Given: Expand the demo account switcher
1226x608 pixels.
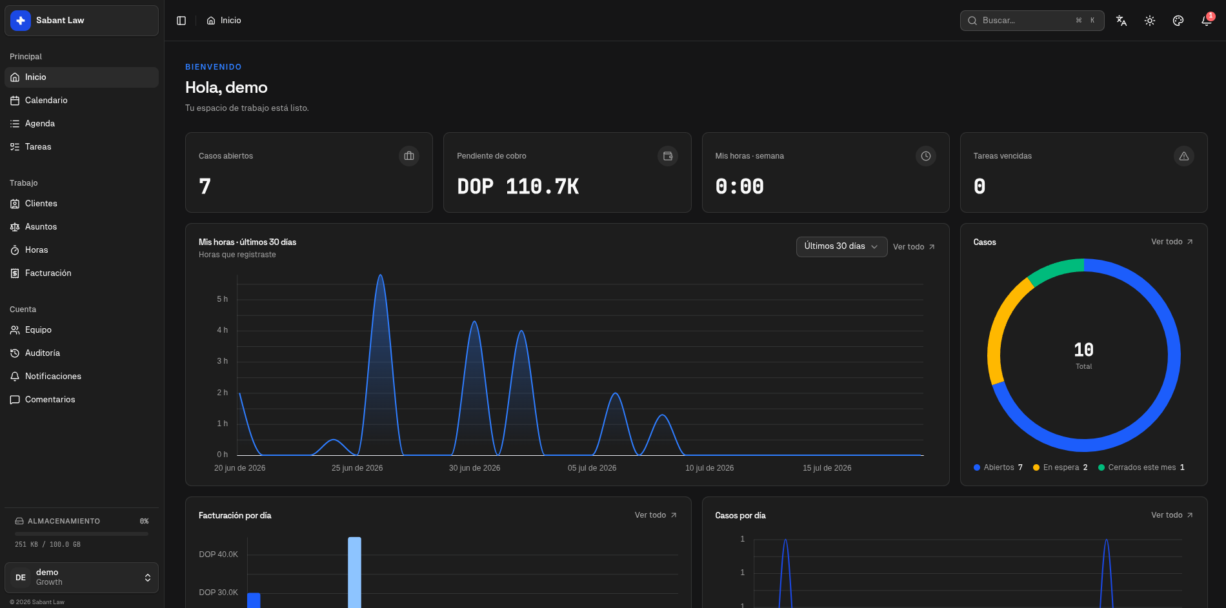Looking at the screenshot, I should pyautogui.click(x=81, y=578).
